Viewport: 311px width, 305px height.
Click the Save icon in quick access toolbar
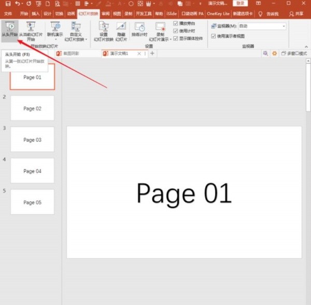(8, 4)
